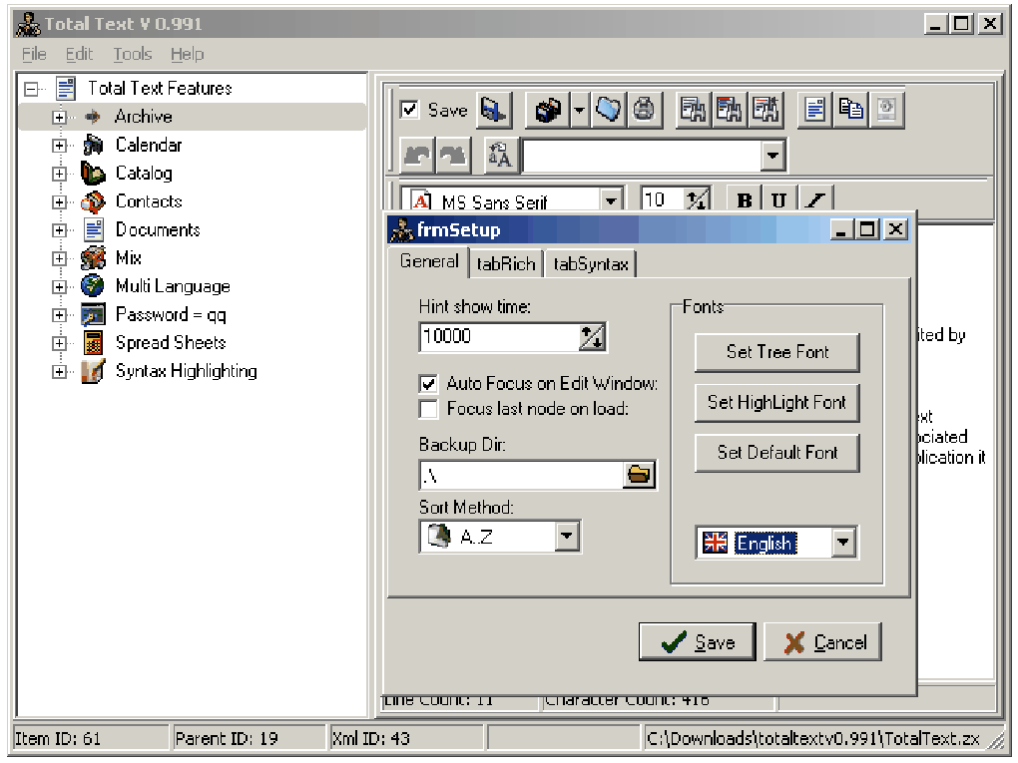Image resolution: width=1018 pixels, height=763 pixels.
Task: Open the Sort Method A..Z dropdown
Action: coord(567,536)
